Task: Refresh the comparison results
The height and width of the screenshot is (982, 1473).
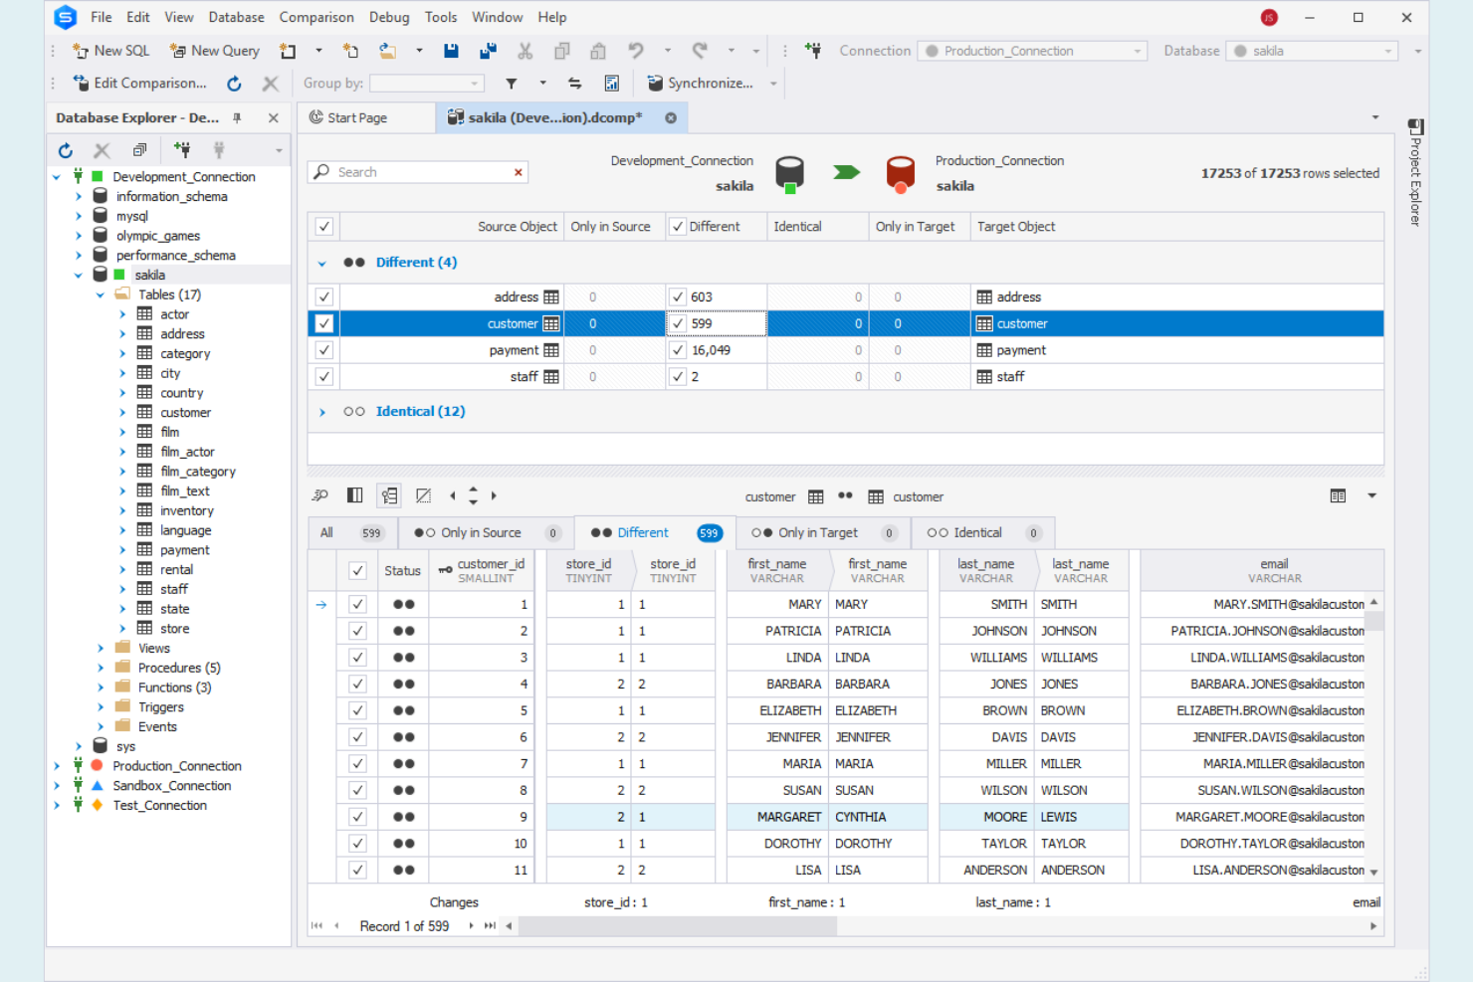Action: pos(234,84)
